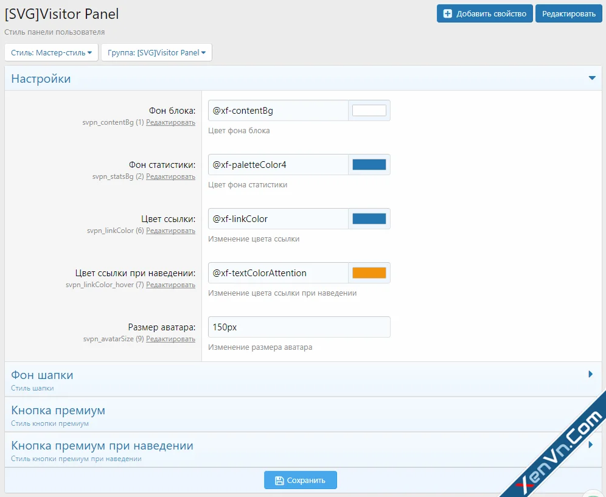Image resolution: width=606 pixels, height=497 pixels.
Task: Edit the svpn_avatarSize property link
Action: pyautogui.click(x=170, y=339)
